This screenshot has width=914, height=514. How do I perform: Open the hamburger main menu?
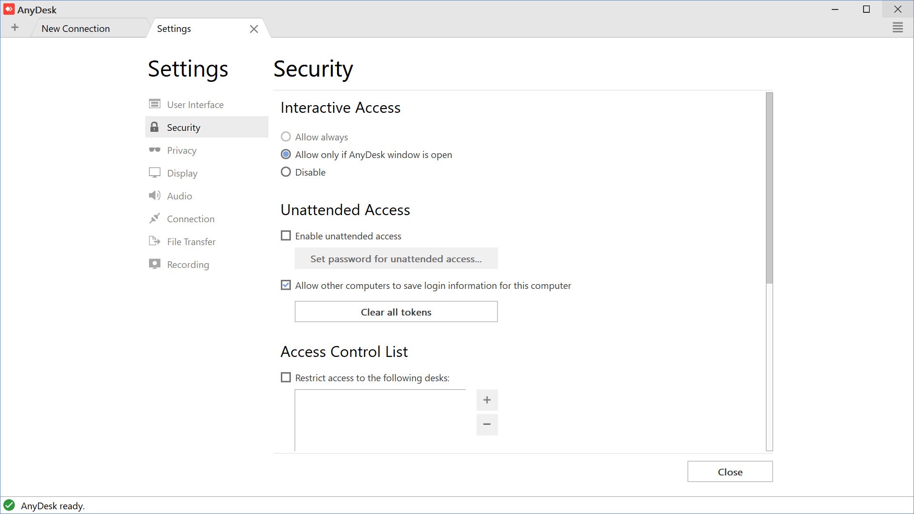click(897, 28)
